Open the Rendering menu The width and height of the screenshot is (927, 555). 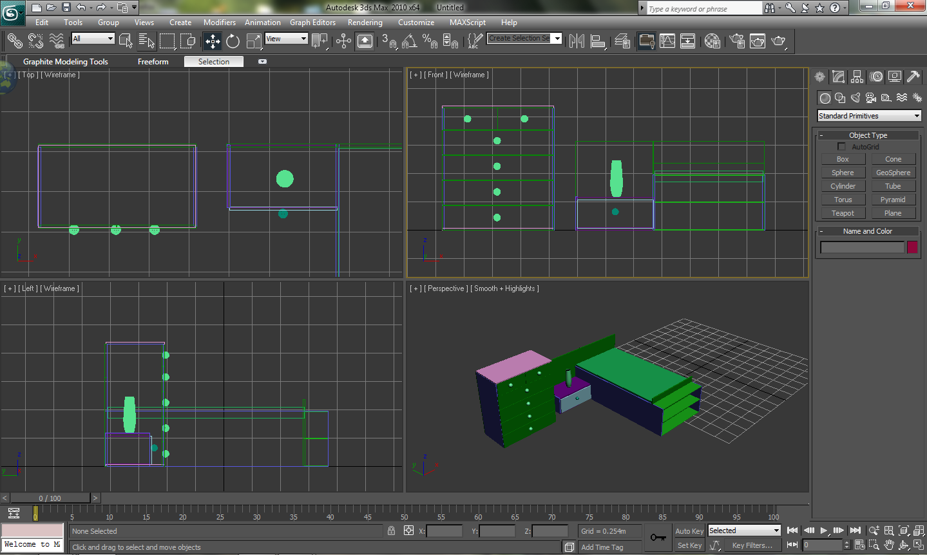pyautogui.click(x=365, y=23)
